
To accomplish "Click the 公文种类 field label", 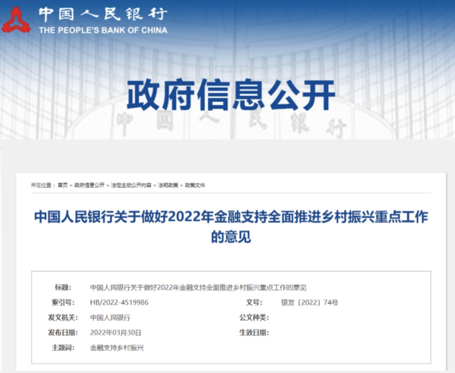I will coord(254,317).
